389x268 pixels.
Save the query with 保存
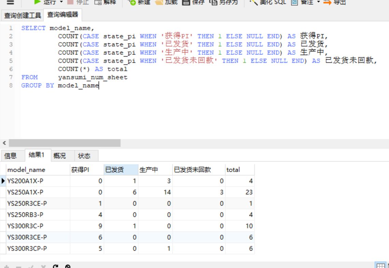(x=193, y=2)
